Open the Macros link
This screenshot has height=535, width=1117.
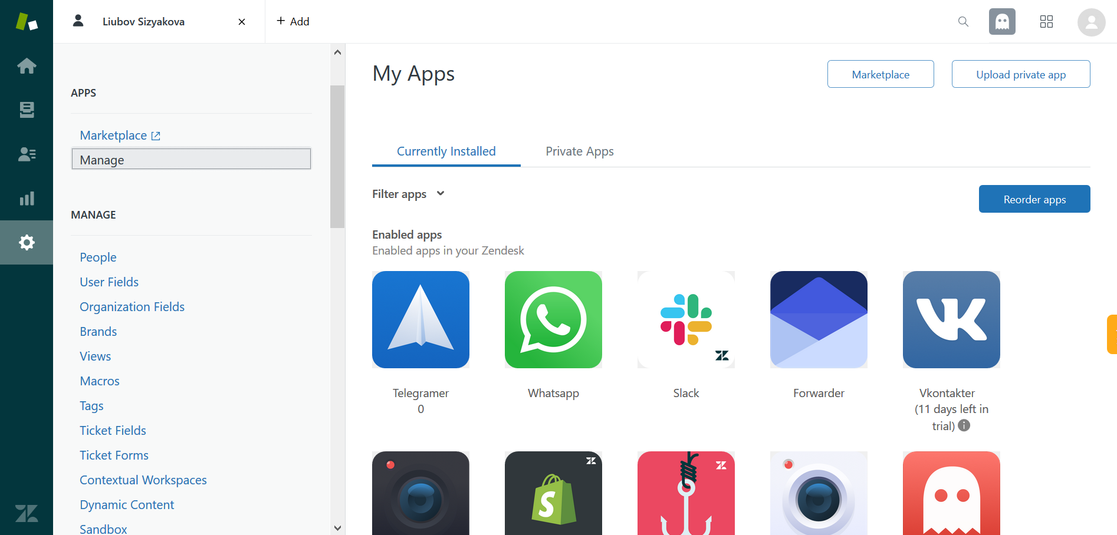(100, 381)
